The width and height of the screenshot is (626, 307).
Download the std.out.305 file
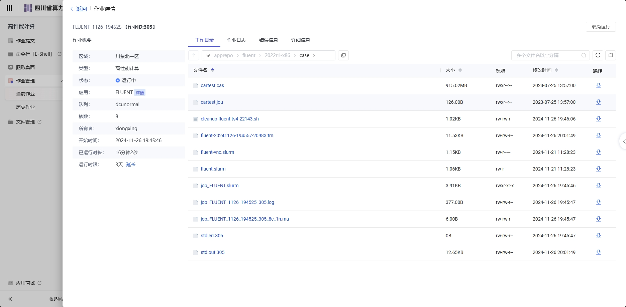[x=599, y=252]
